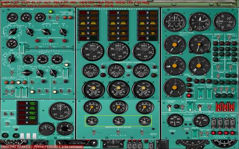Click top-right gauge scaled 5-10-20-30 on right panel
Screen dimensions: 239x149
[224, 22]
